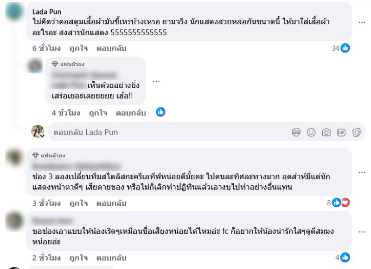This screenshot has height=269, width=371.
Task: Open three-dot options for Lada Pun's comment
Action: coord(361,22)
